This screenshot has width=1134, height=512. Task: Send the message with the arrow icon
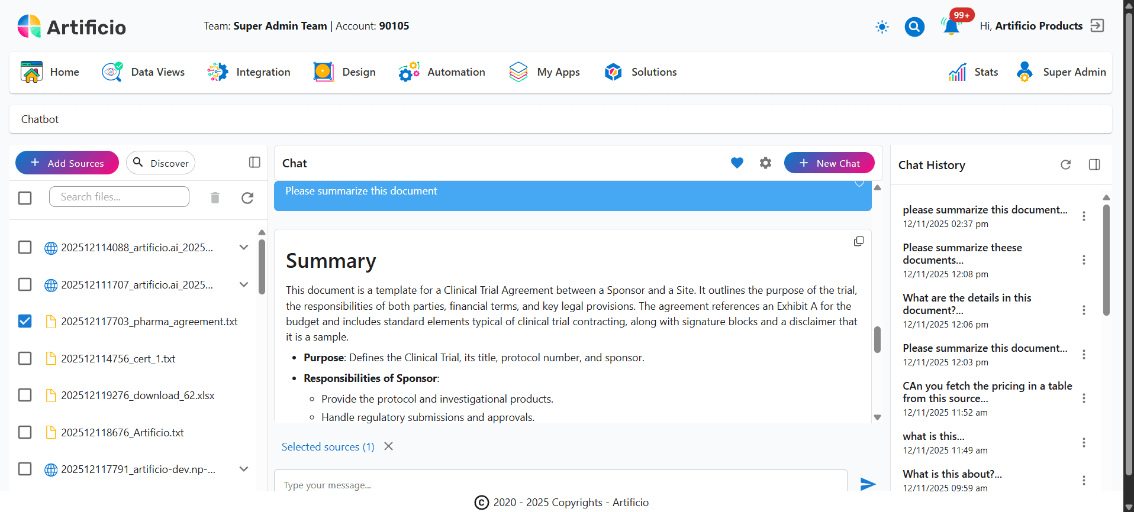[868, 484]
